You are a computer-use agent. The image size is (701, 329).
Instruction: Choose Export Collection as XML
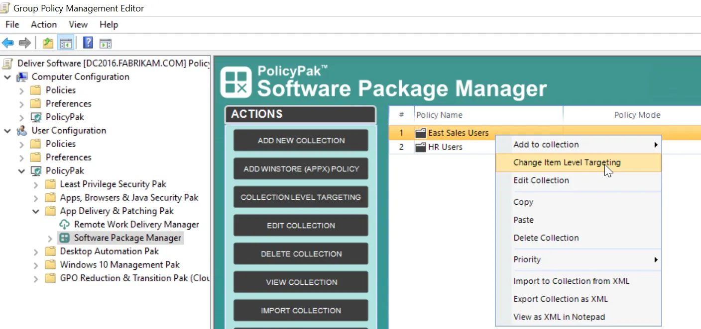coord(579,299)
